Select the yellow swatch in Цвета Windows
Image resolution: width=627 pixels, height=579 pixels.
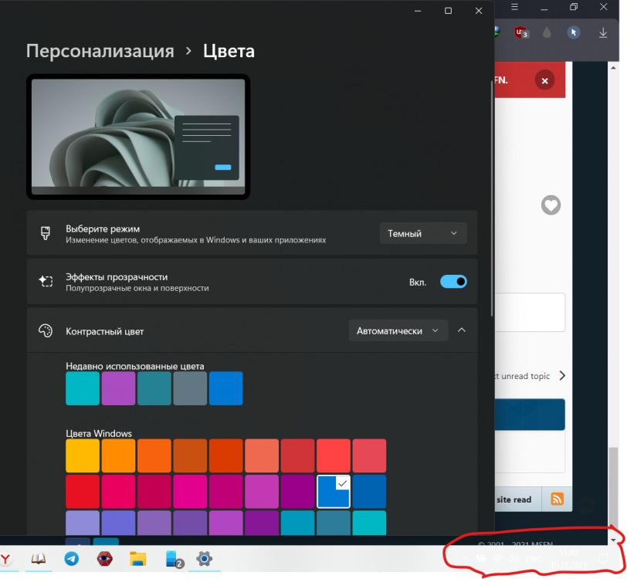pos(82,455)
